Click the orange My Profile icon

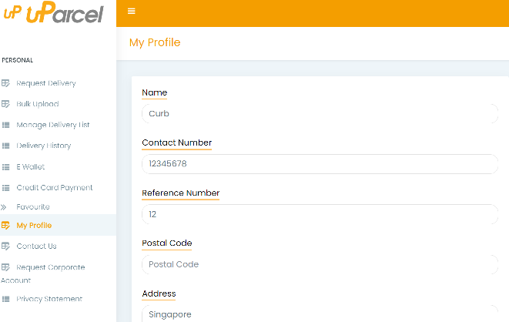coord(5,226)
